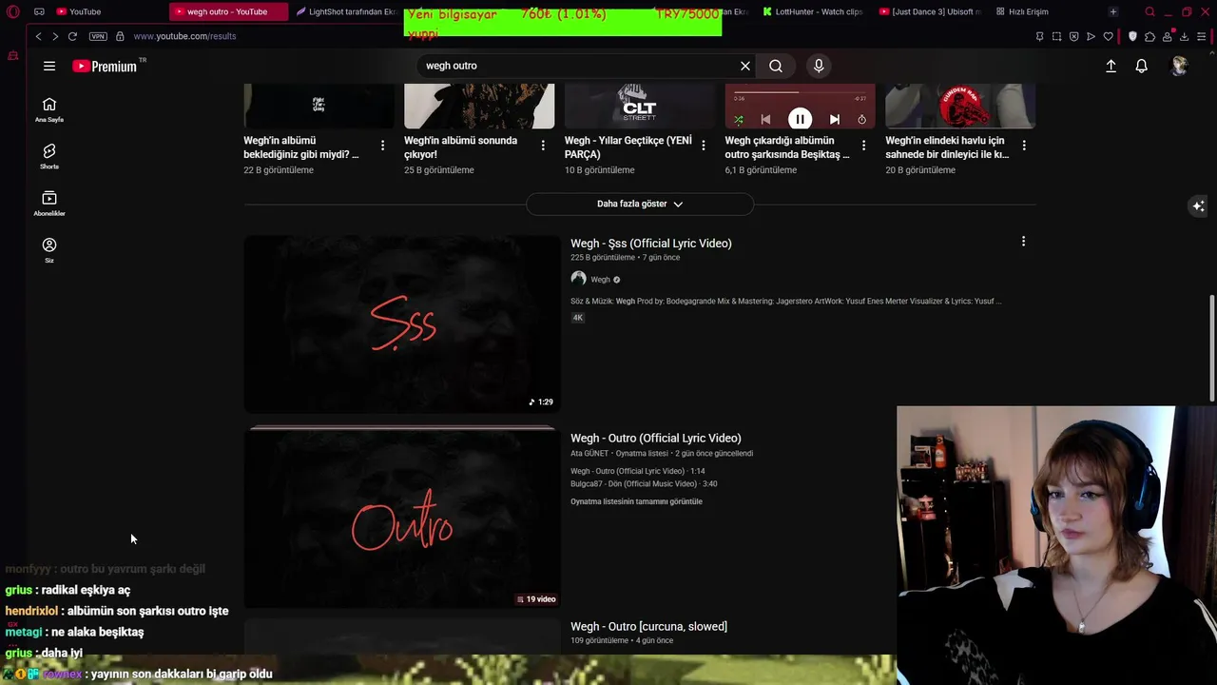Screen dimensions: 1217x685
Task: Click the browser account icon with red badge
Action: click(1167, 36)
